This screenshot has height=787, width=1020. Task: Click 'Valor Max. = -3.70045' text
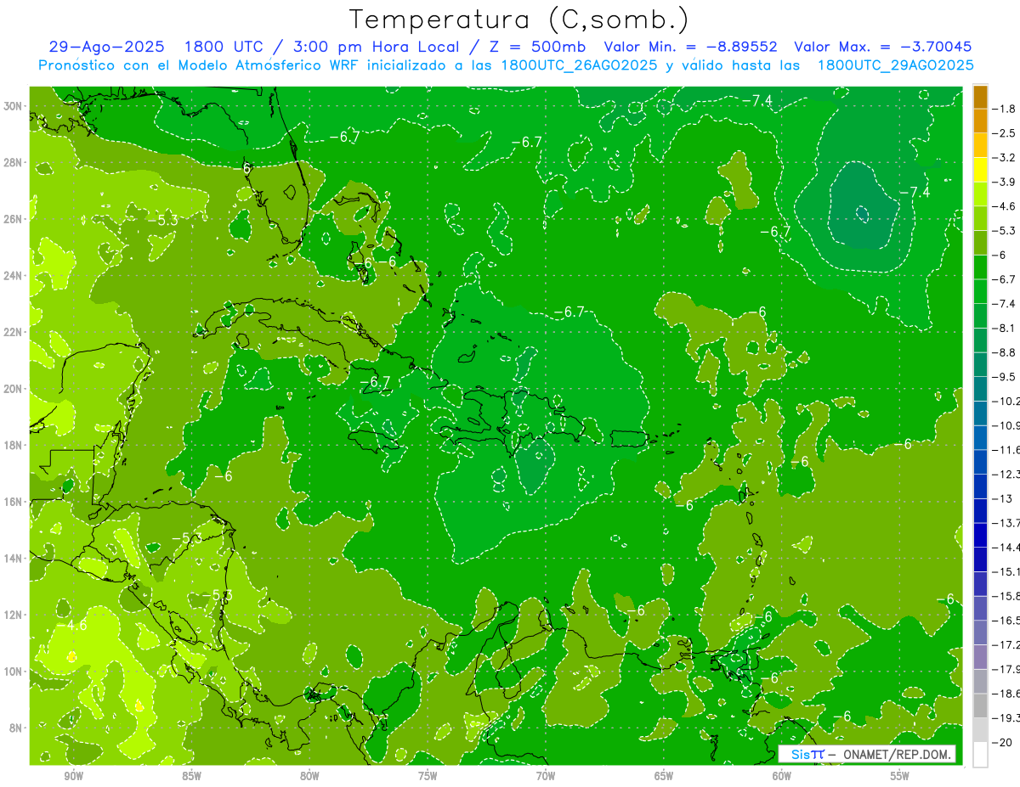pos(882,47)
